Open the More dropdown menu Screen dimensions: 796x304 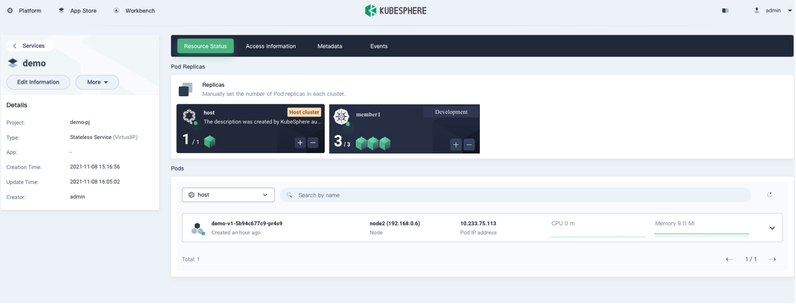pos(97,82)
